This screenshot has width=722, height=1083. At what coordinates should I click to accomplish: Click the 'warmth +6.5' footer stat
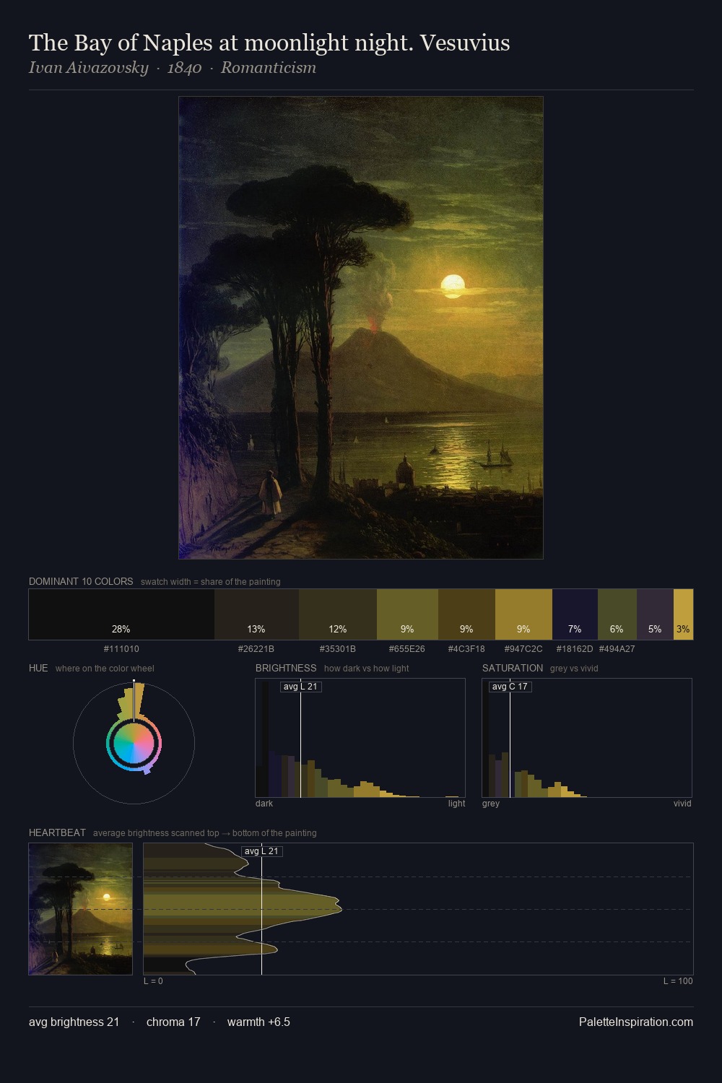pyautogui.click(x=258, y=1022)
